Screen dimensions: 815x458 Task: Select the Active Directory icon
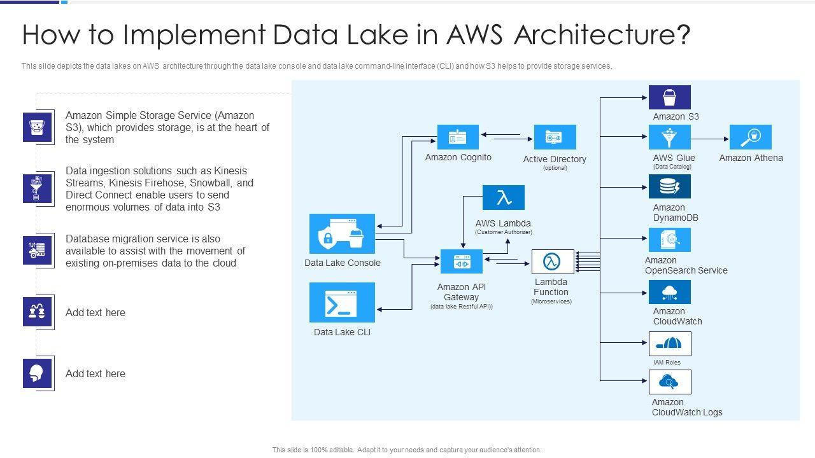pos(555,137)
